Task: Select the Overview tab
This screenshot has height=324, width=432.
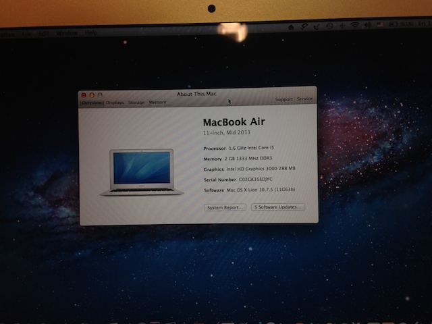Action: click(x=92, y=103)
